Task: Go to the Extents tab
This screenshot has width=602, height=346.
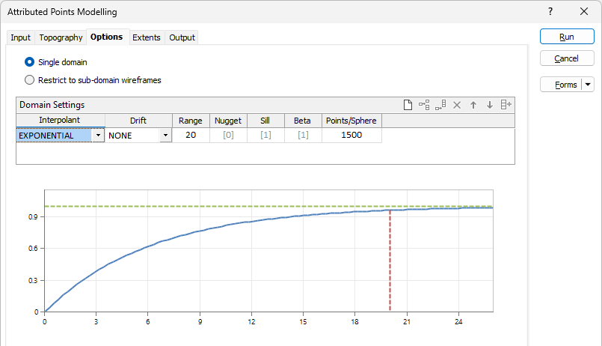Action: 147,37
